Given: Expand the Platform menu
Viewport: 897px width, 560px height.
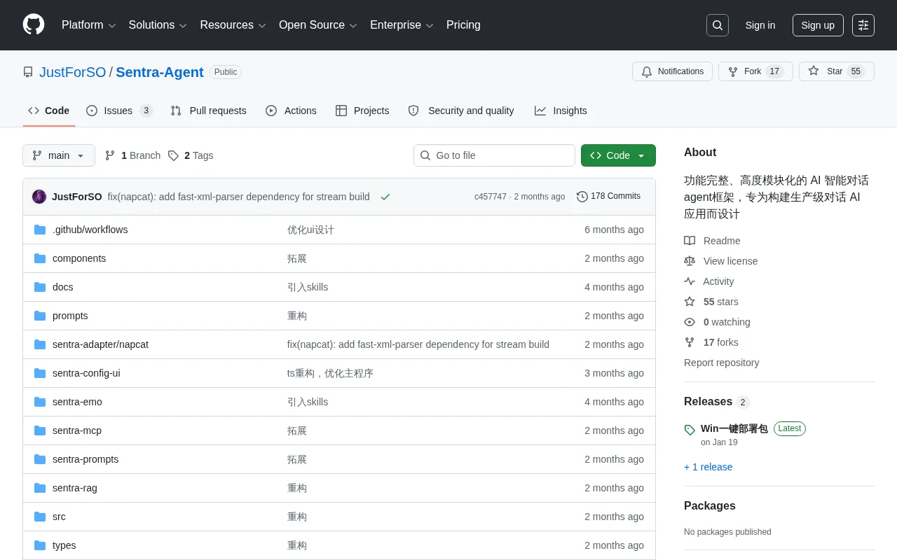Looking at the screenshot, I should (89, 25).
